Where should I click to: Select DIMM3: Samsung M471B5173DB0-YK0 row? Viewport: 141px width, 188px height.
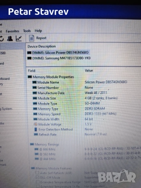pos(61,58)
